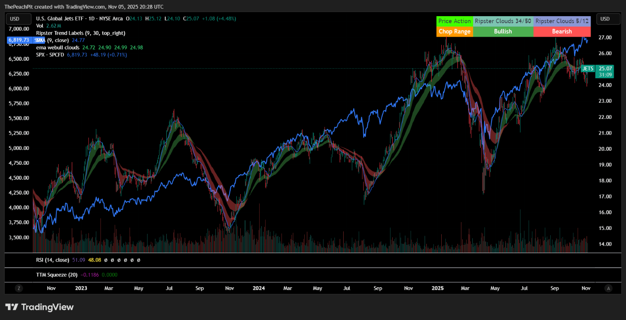The image size is (626, 320).
Task: Click the circular Z button at chart bottom-left
Action: (x=18, y=288)
